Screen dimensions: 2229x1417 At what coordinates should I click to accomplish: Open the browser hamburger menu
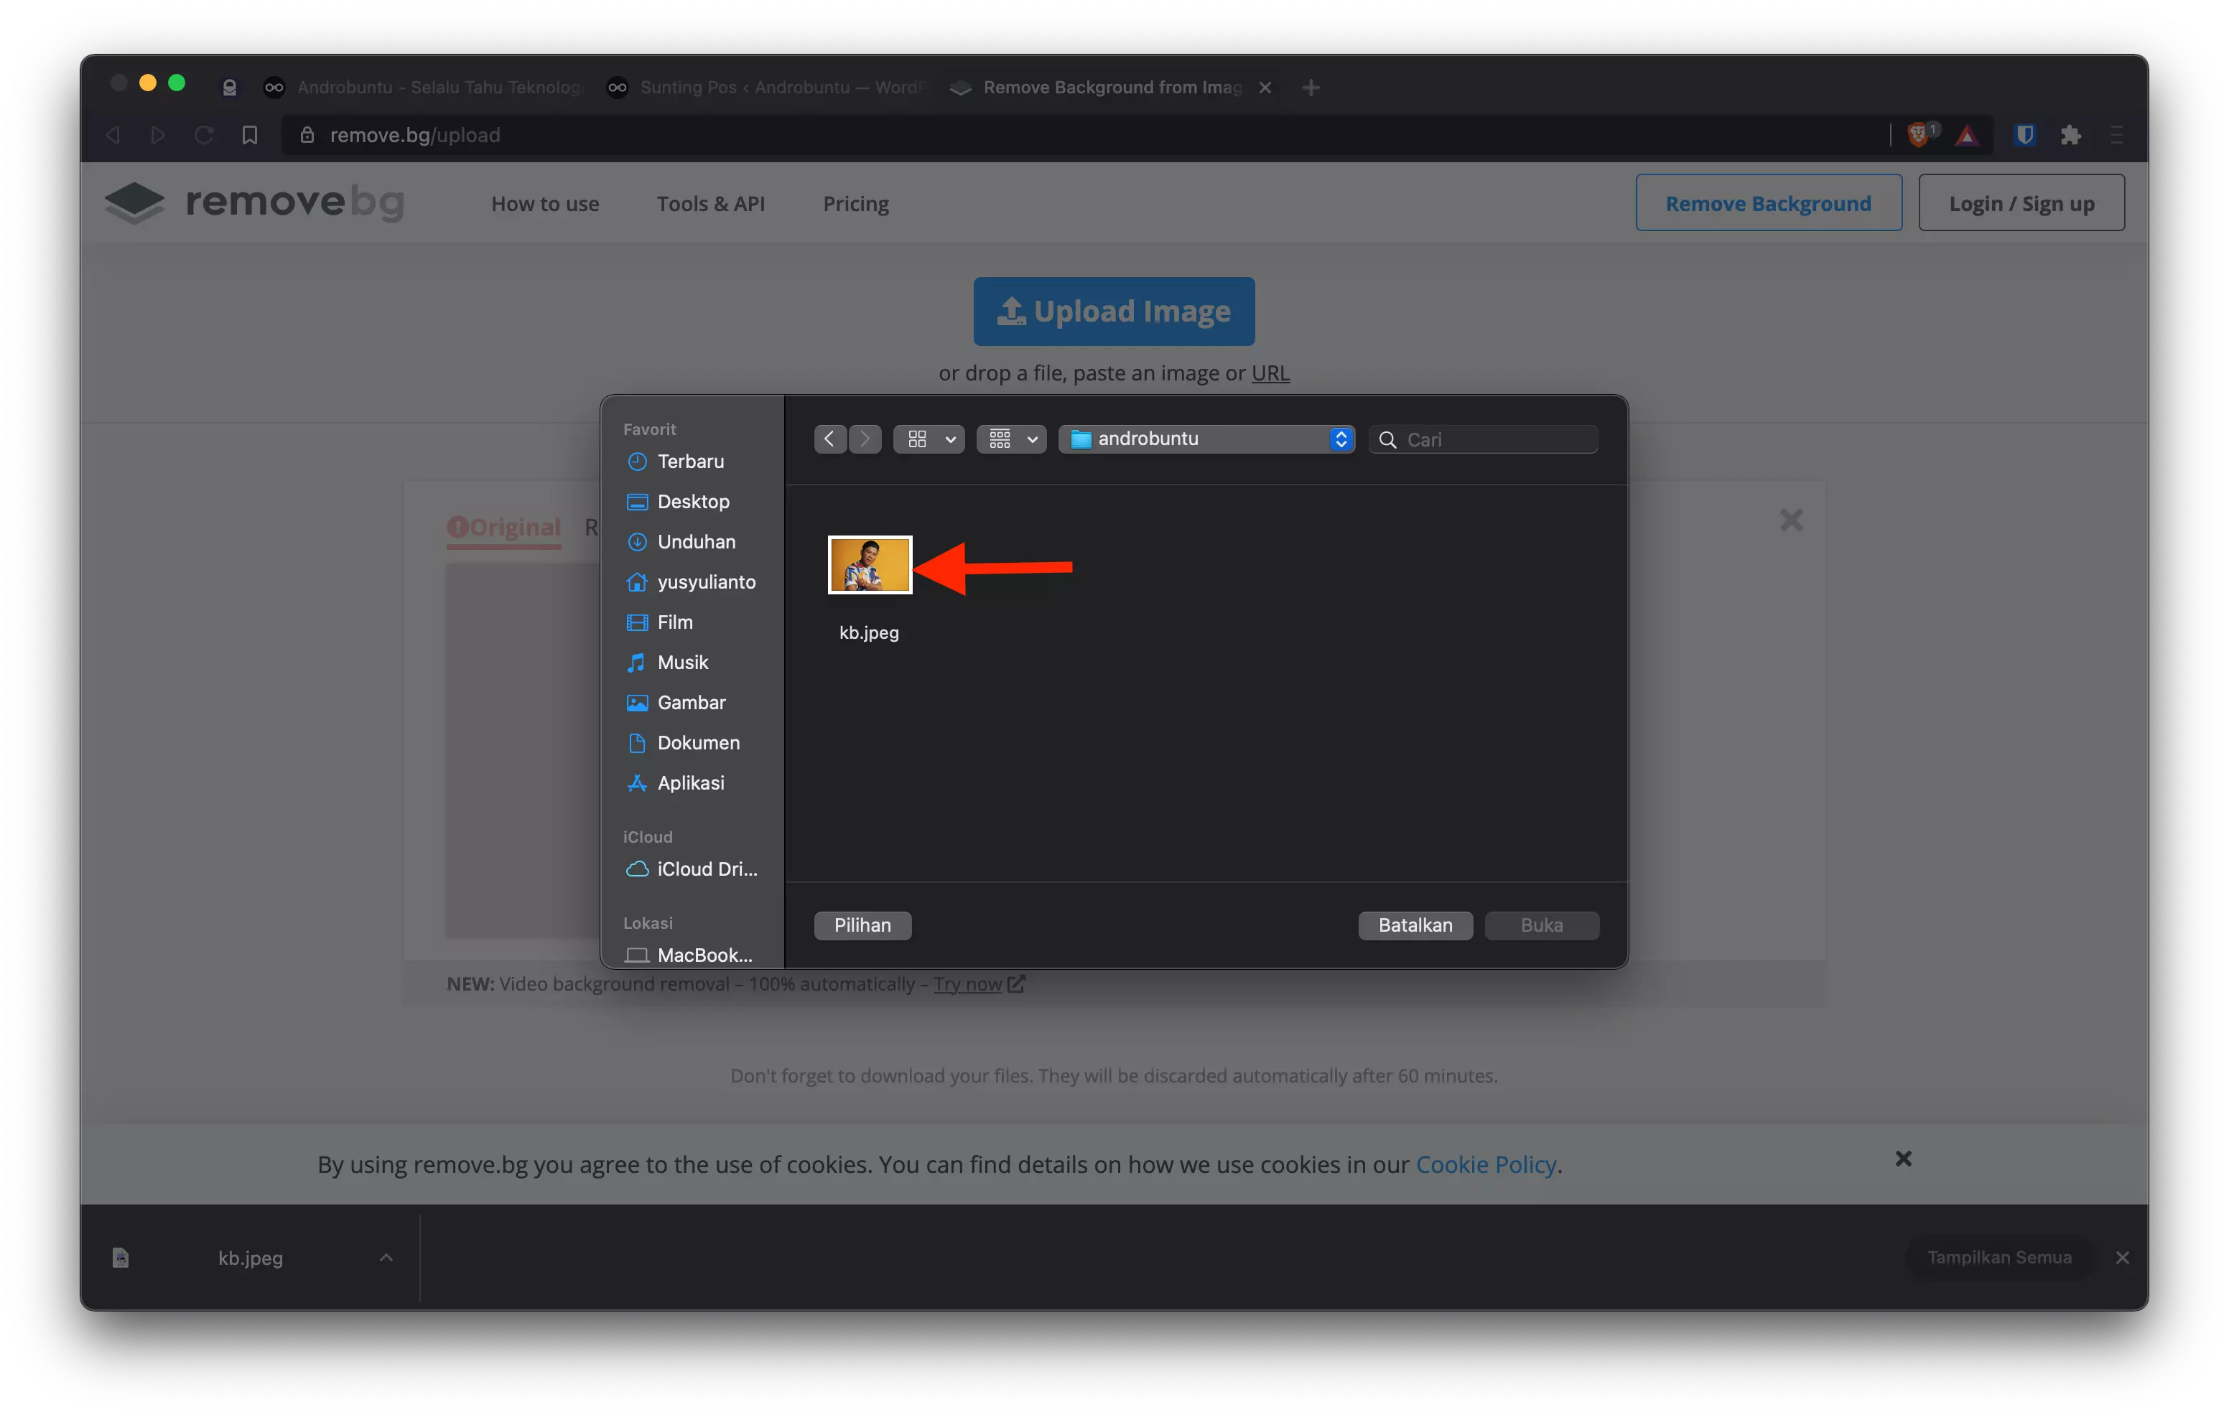pos(2117,135)
